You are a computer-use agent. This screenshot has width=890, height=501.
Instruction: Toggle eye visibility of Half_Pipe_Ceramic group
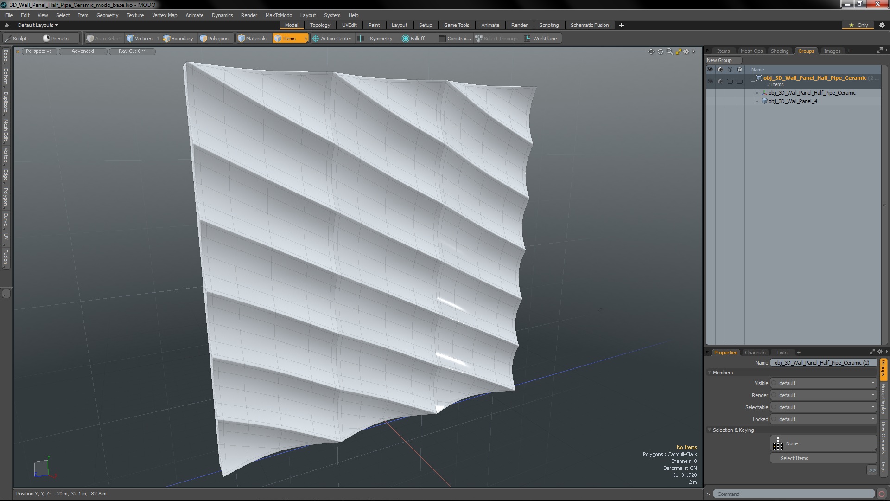click(710, 81)
